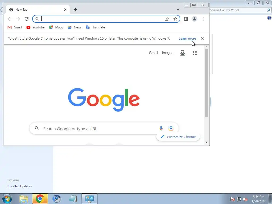Share this page via the share icon
Screen dimensions: 272x204
[x=167, y=19]
